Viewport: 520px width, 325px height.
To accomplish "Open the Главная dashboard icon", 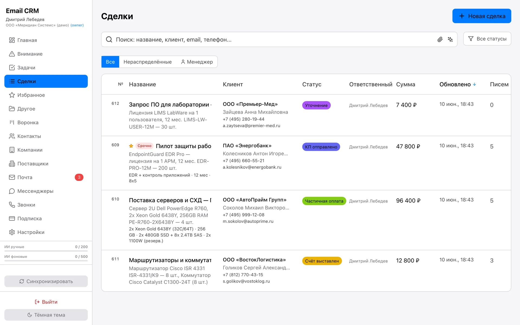I will click(x=12, y=40).
